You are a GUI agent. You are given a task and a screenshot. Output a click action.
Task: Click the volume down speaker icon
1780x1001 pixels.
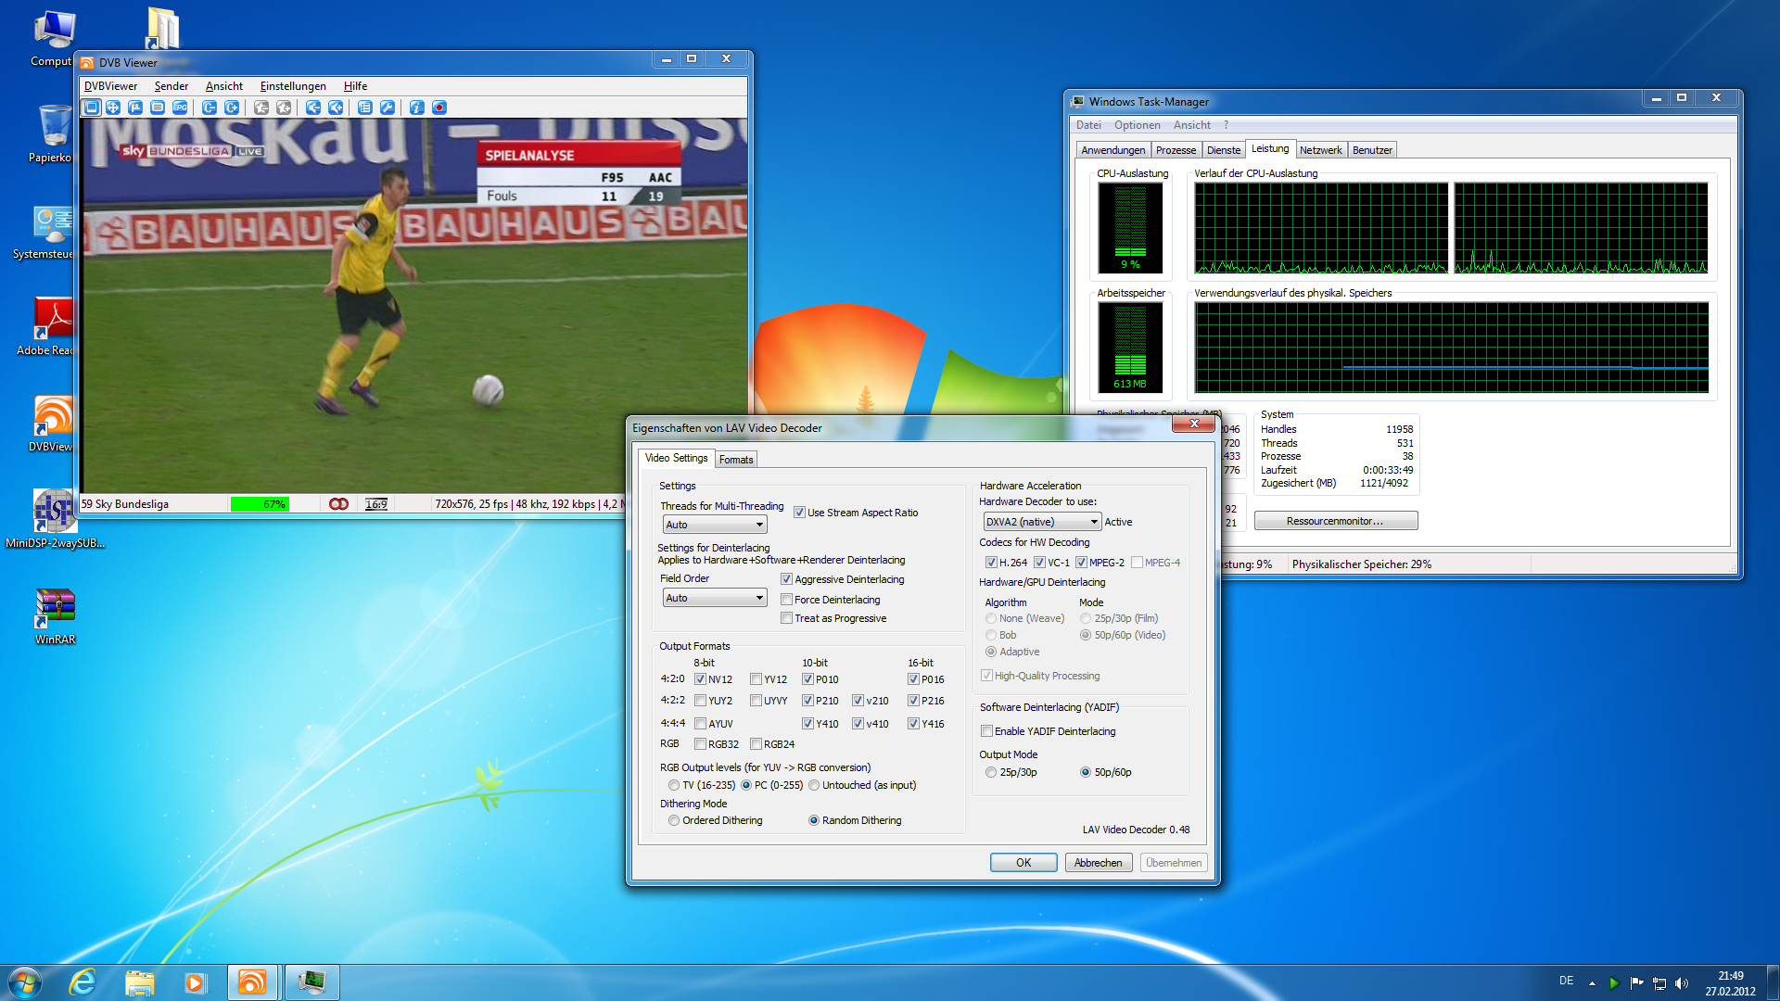[x=313, y=108]
